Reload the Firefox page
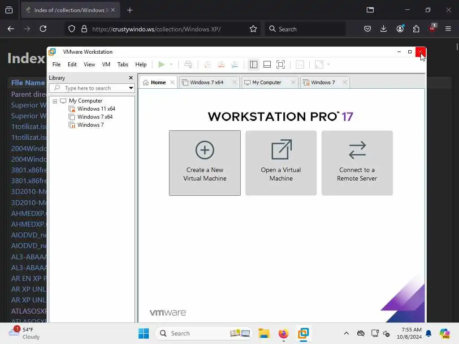459x344 pixels. [x=43, y=29]
